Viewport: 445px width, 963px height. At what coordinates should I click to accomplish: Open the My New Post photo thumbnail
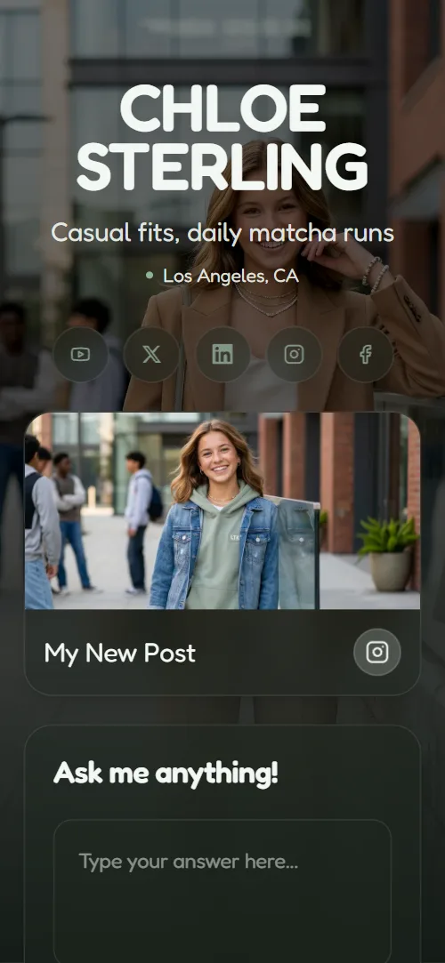pos(222,511)
